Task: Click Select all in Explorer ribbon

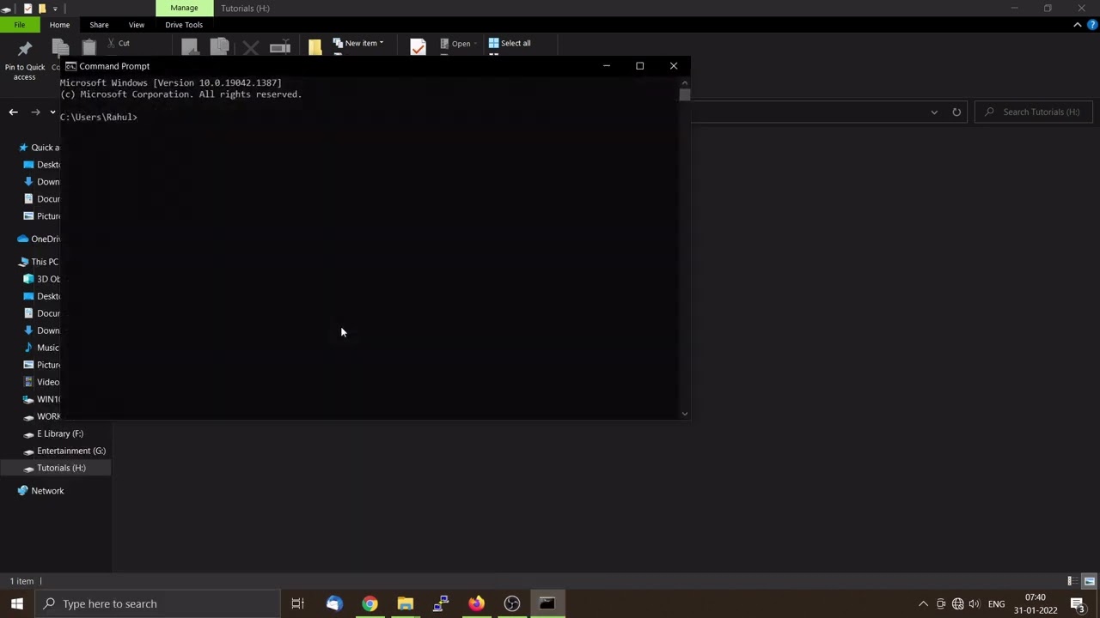Action: [510, 43]
